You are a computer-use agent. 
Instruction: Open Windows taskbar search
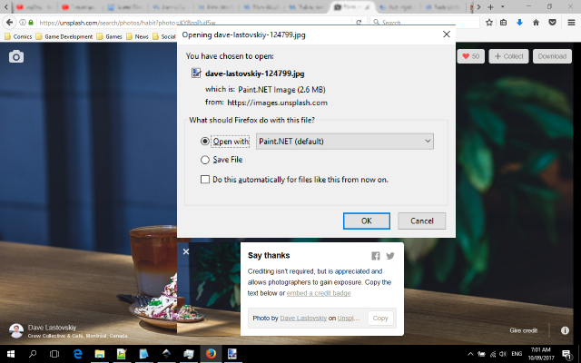[x=33, y=354]
